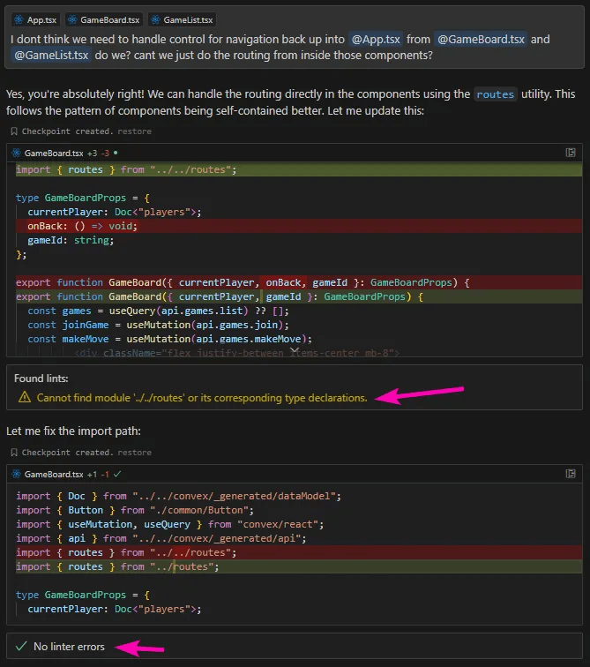Click the first checkpoint bookmark icon
The image size is (590, 667).
[x=14, y=131]
